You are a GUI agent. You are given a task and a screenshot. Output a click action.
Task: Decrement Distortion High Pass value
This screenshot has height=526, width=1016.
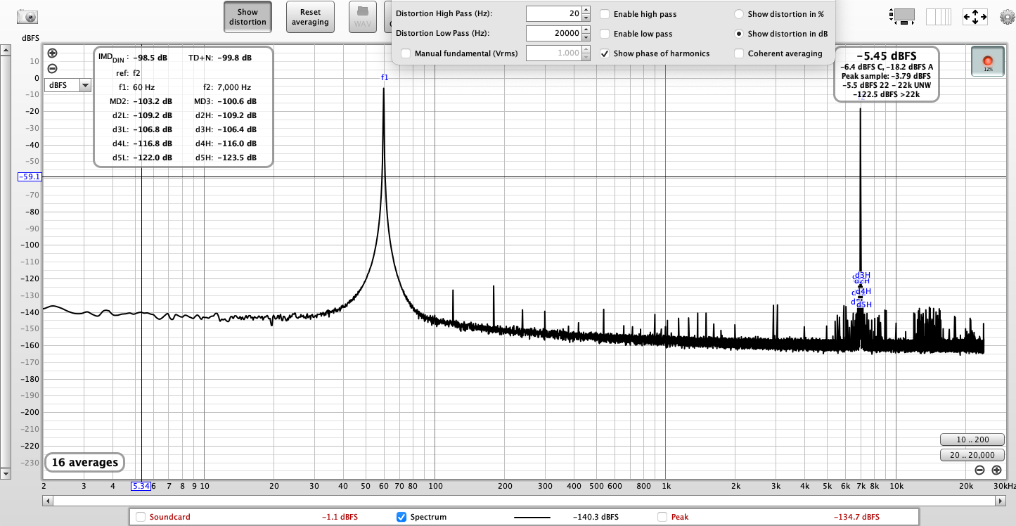point(586,18)
